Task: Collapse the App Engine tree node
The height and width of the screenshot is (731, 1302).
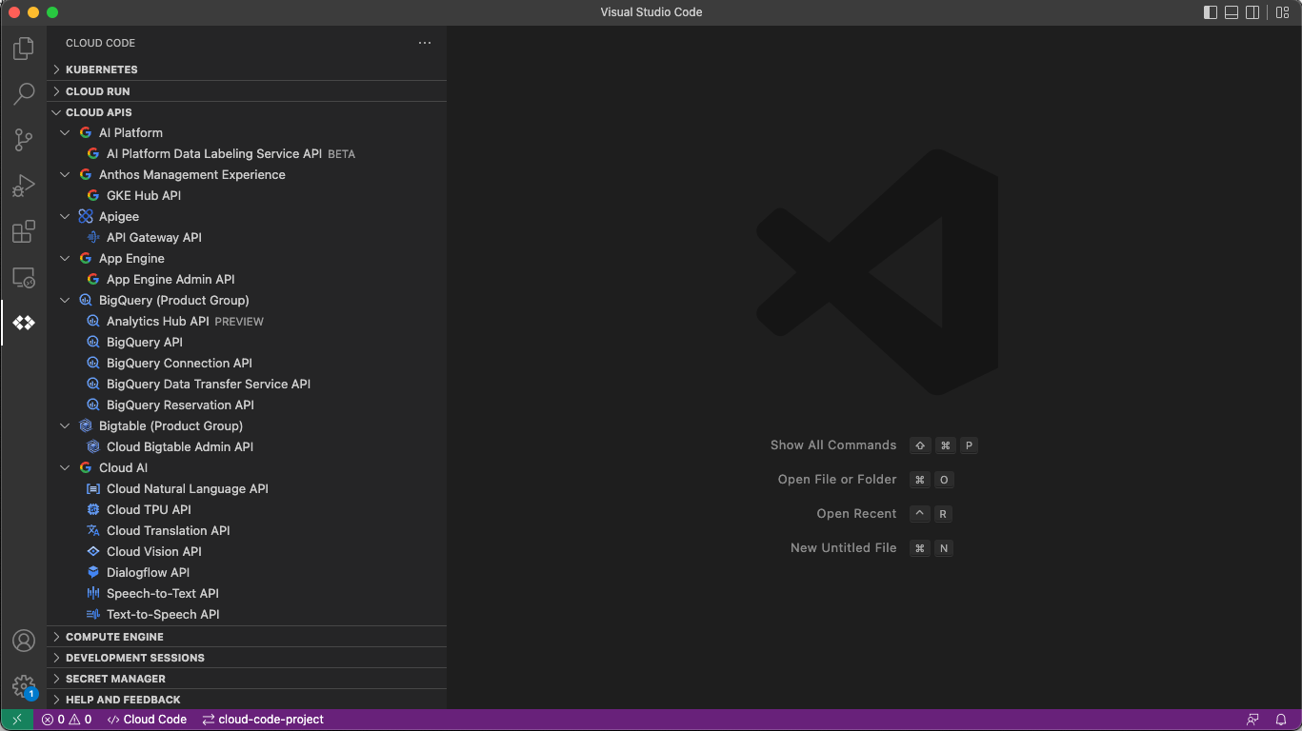Action: pyautogui.click(x=65, y=258)
